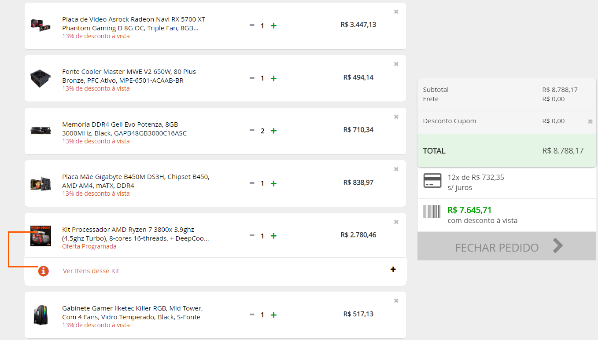The width and height of the screenshot is (598, 340).
Task: Click the Oferta Programada label
Action: pos(89,247)
